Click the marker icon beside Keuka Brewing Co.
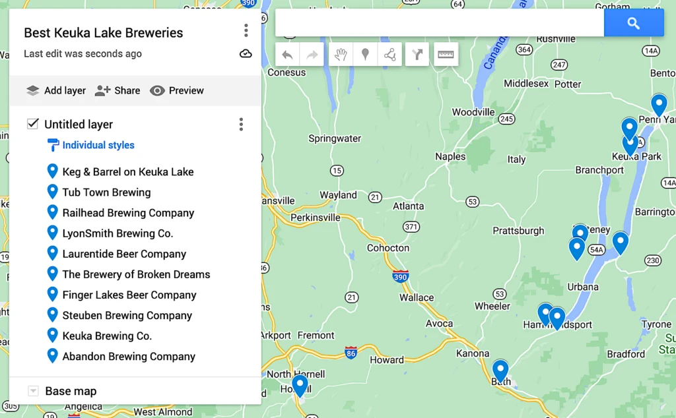Image resolution: width=676 pixels, height=418 pixels. point(52,335)
